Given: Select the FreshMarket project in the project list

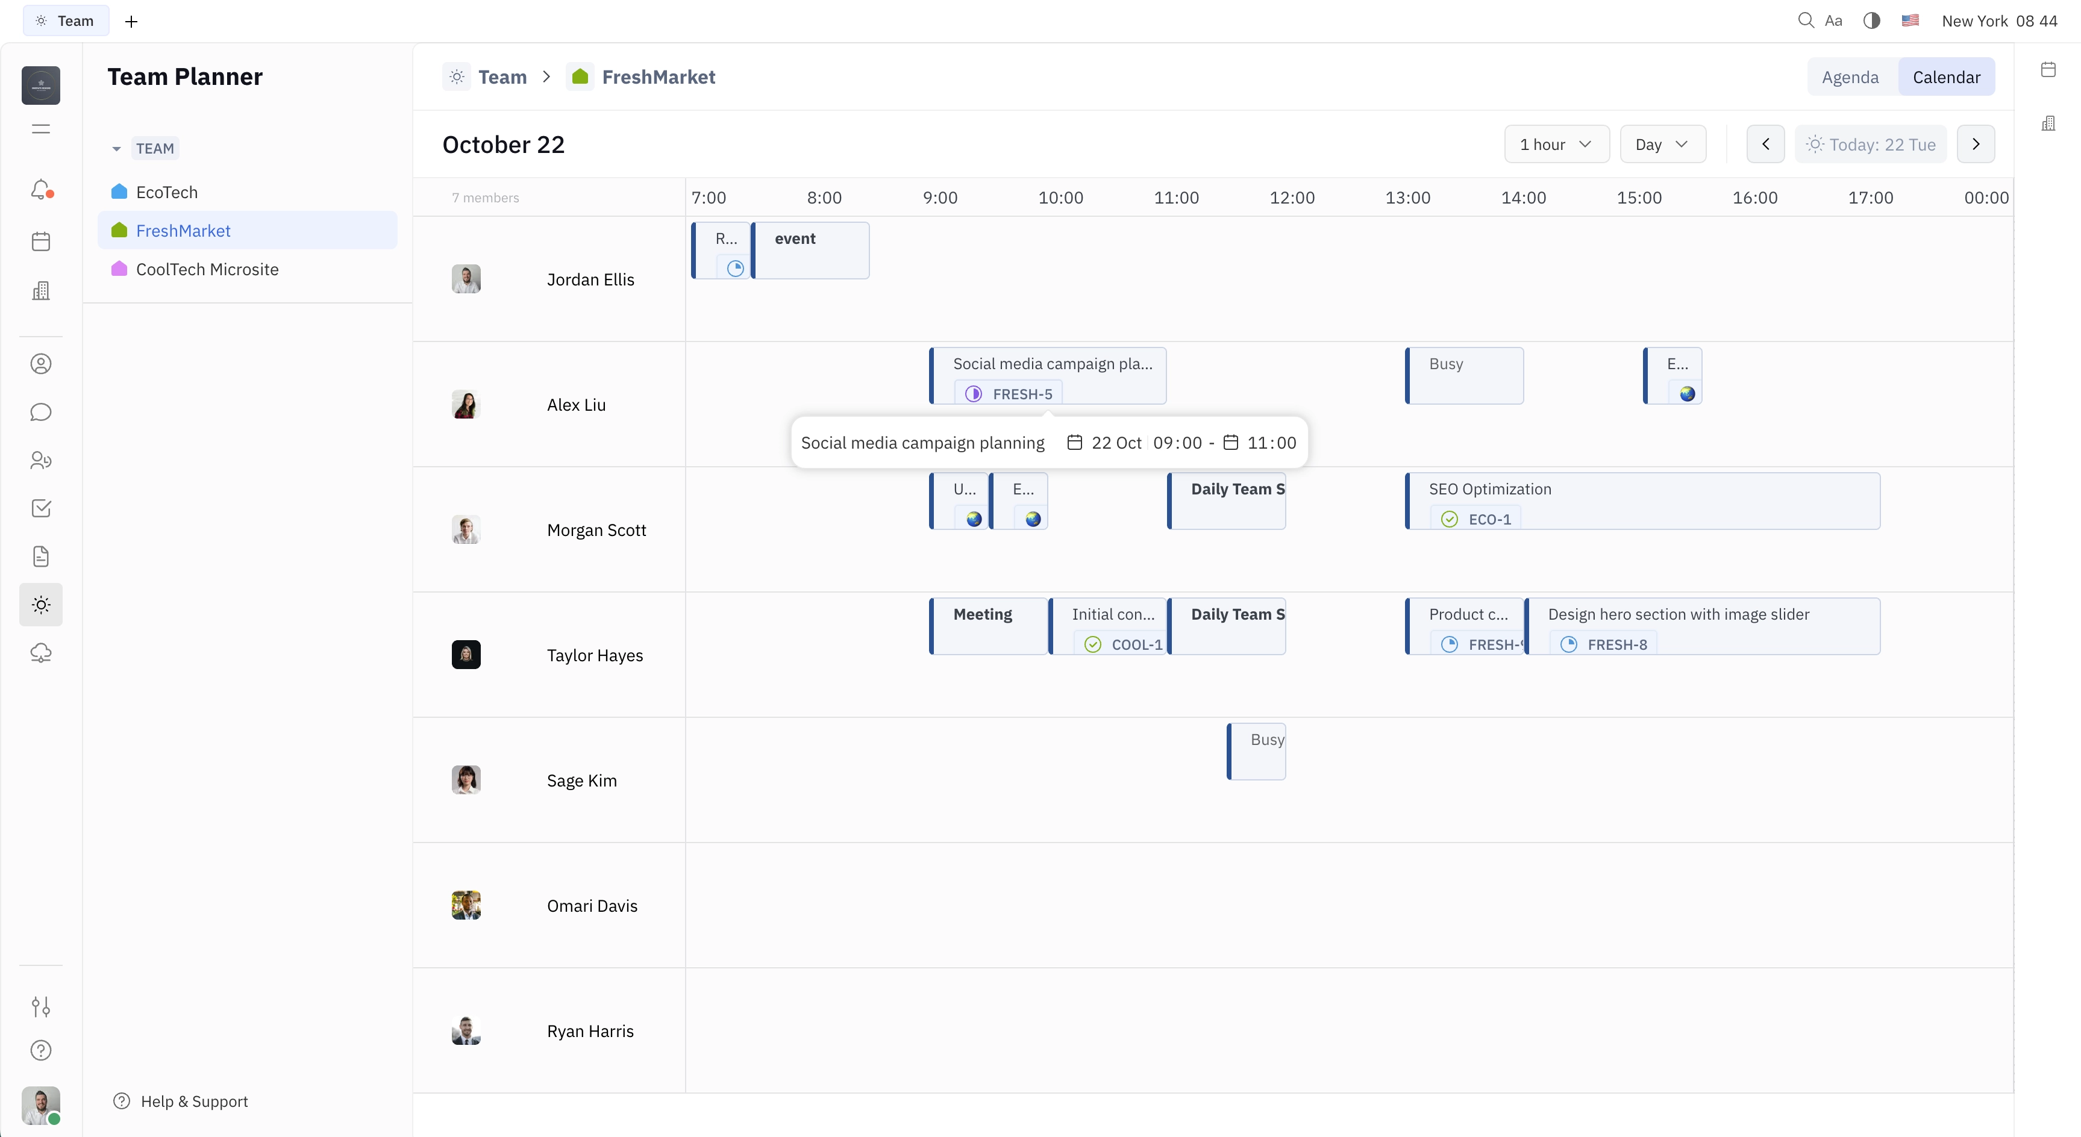Looking at the screenshot, I should (x=184, y=230).
